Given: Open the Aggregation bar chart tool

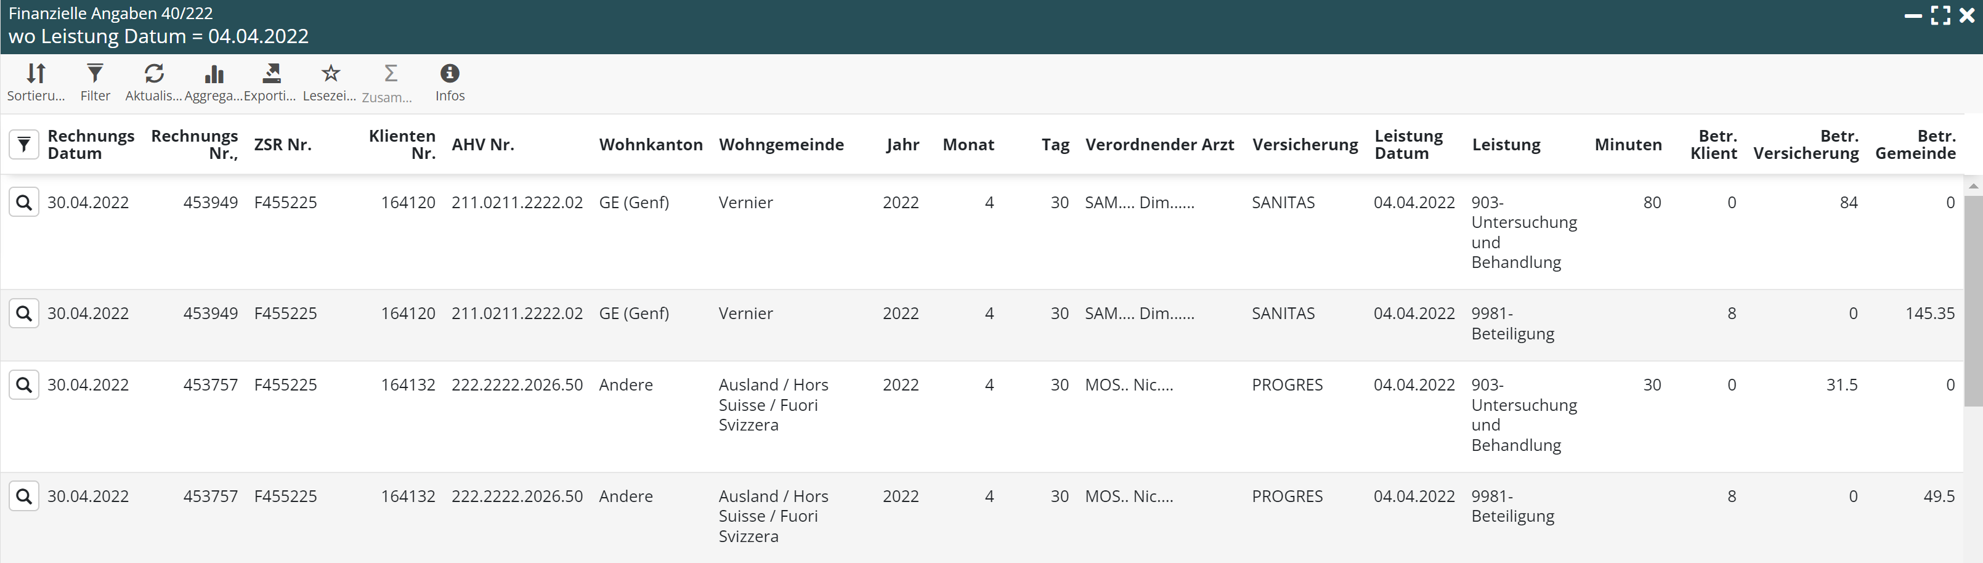Looking at the screenshot, I should [x=213, y=74].
